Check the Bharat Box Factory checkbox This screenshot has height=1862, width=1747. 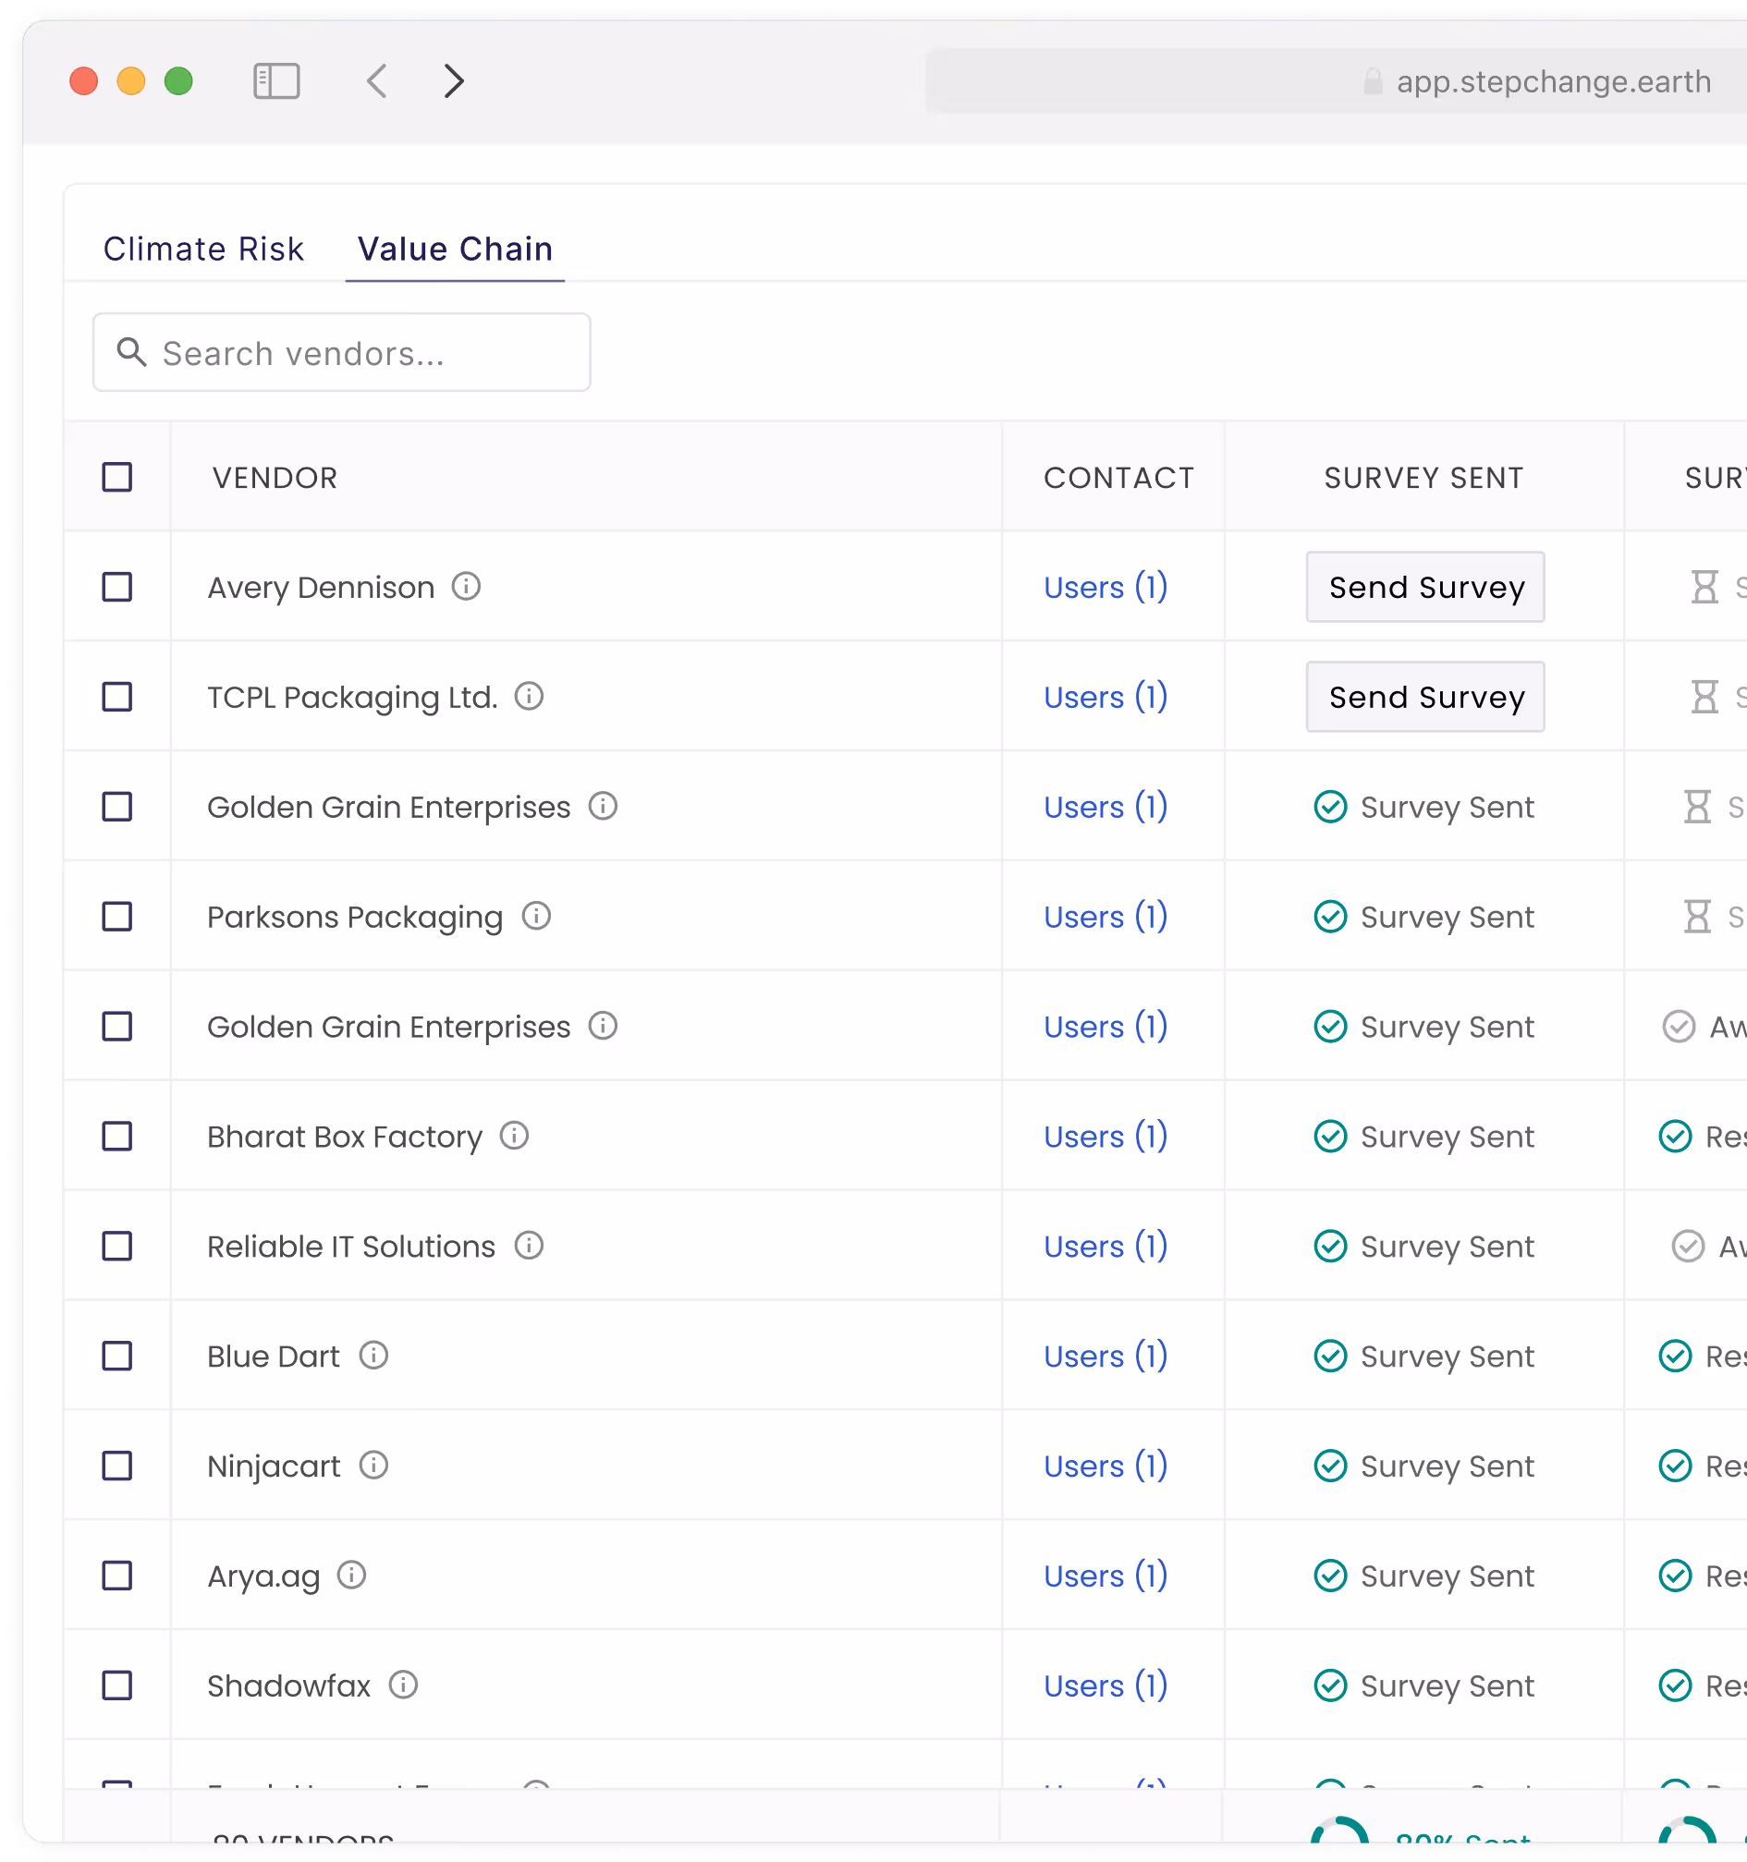(x=117, y=1136)
